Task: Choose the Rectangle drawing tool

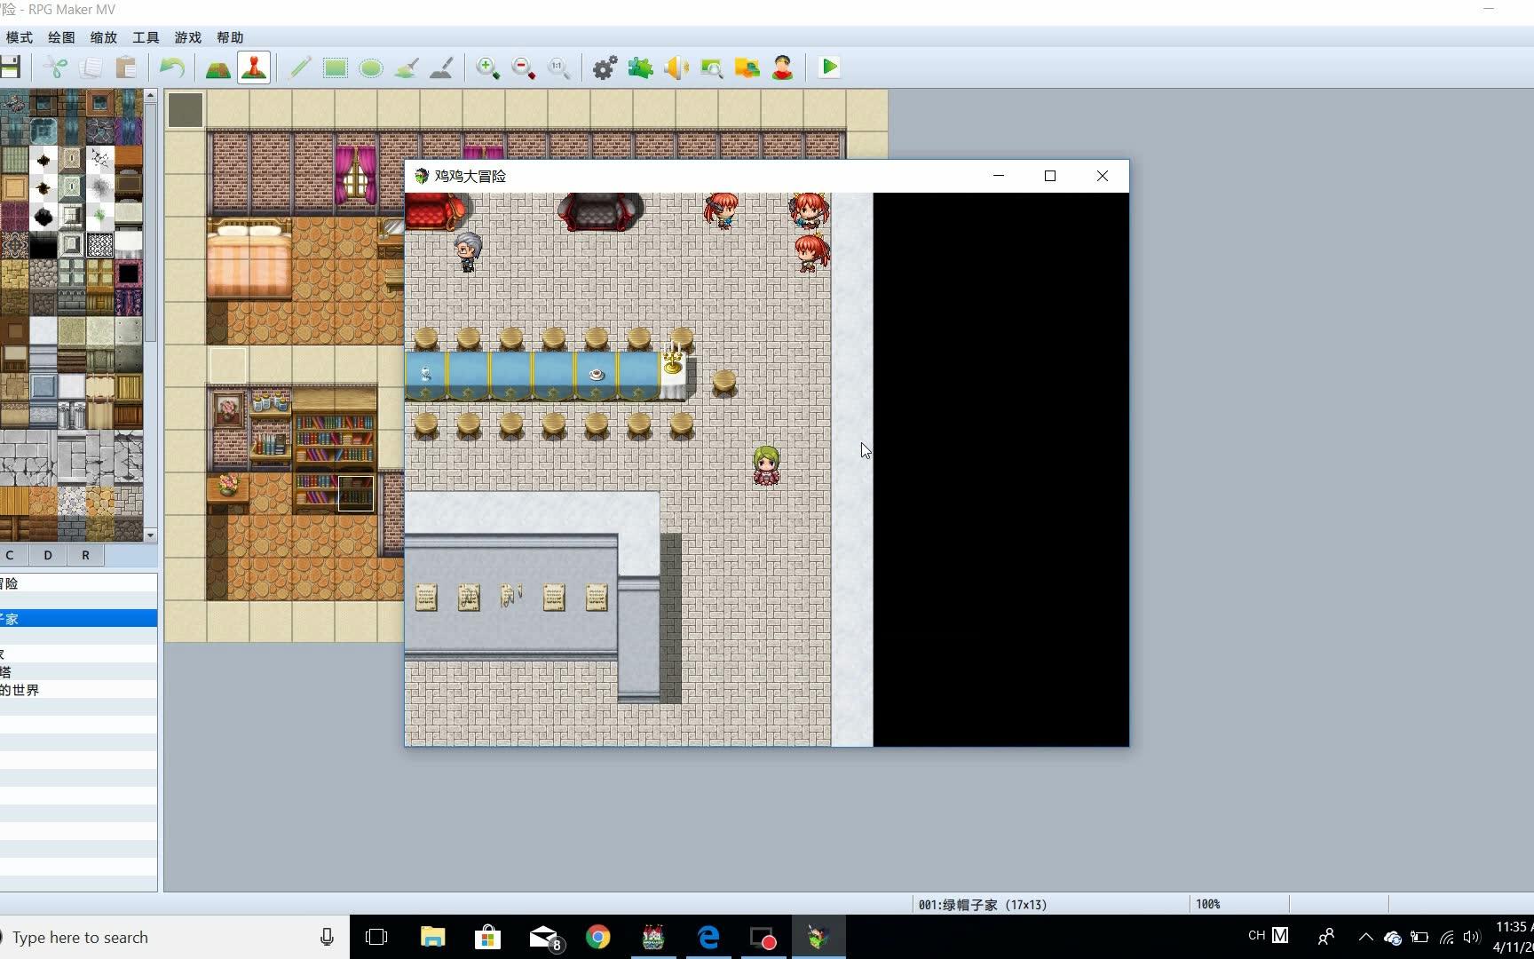Action: tap(335, 67)
